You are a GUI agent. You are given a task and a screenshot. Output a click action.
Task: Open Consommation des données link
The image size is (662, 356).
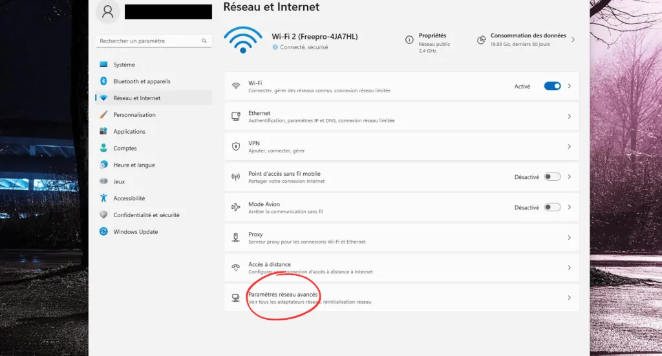(528, 36)
